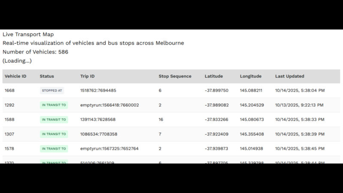Click the STOPPED AT status badge
The height and width of the screenshot is (193, 343).
pos(52,90)
